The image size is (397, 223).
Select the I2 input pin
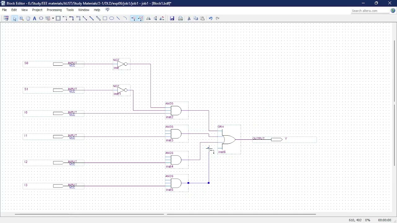click(x=53, y=163)
